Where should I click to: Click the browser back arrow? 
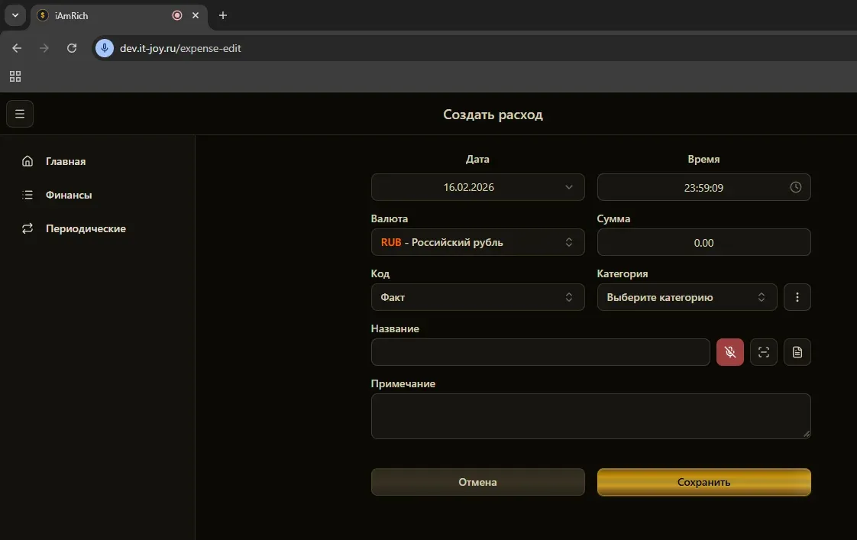pos(18,48)
